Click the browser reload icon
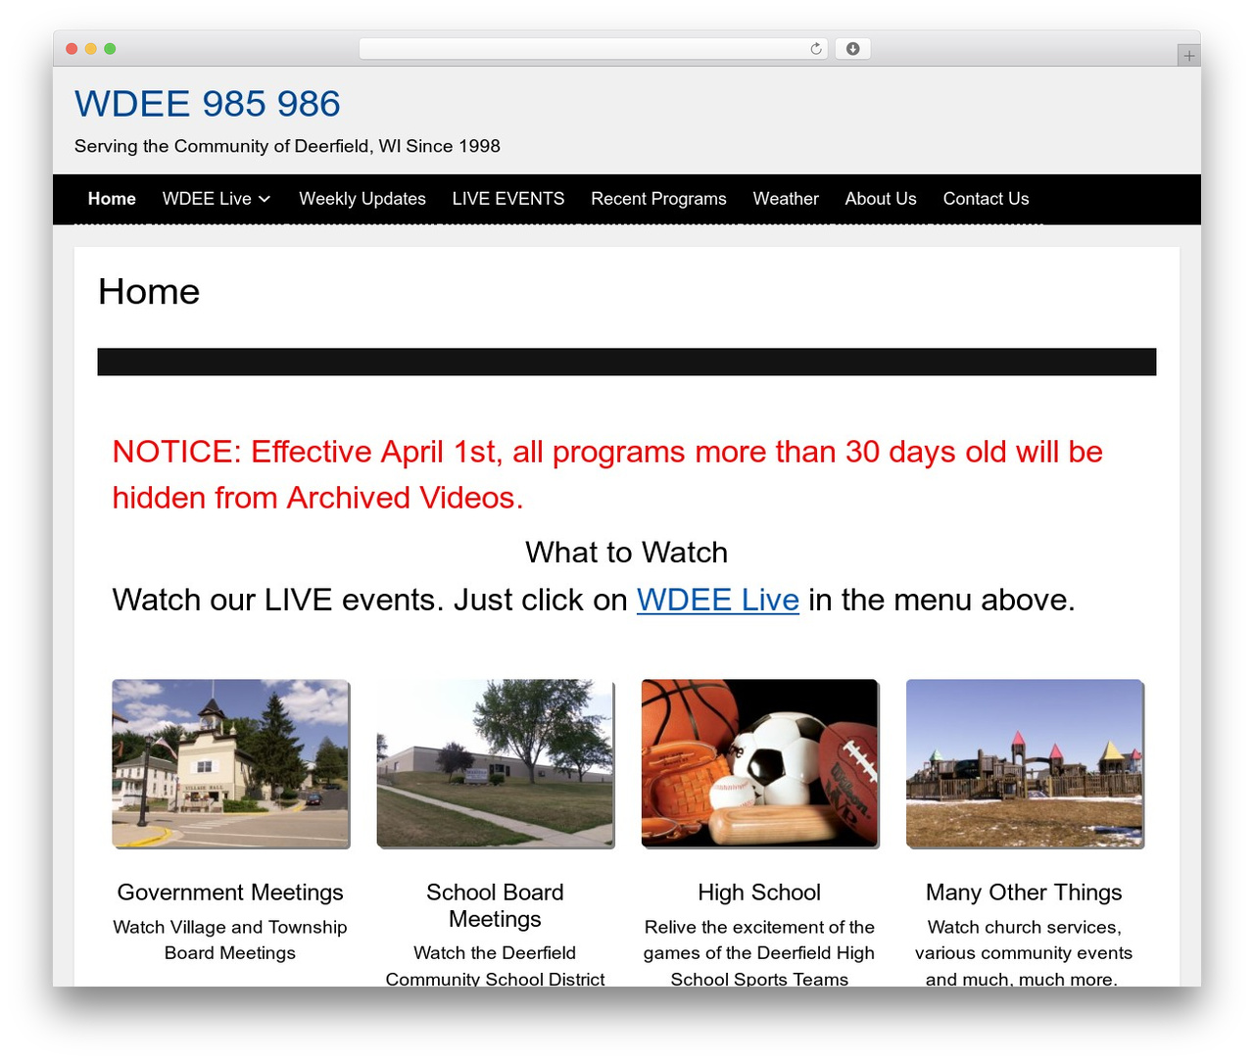This screenshot has width=1254, height=1062. (815, 49)
